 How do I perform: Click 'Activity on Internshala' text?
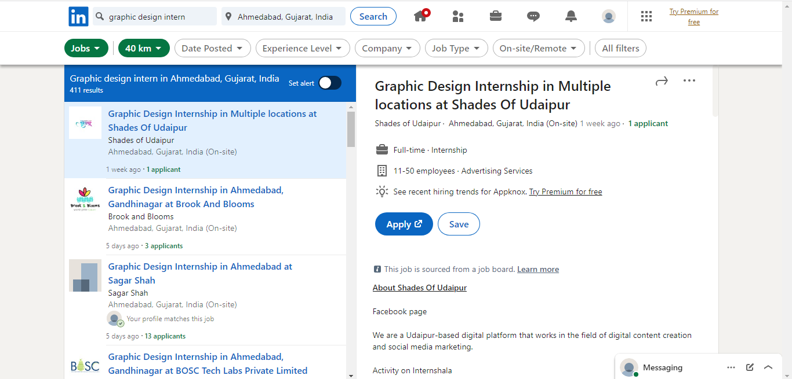[412, 370]
